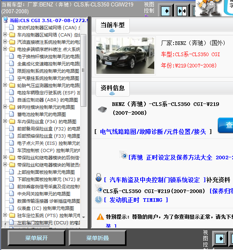Click the document icon beside CLS系-CLS350 CGI-W219 保养归零
233x250 pixels.
click(x=99, y=188)
